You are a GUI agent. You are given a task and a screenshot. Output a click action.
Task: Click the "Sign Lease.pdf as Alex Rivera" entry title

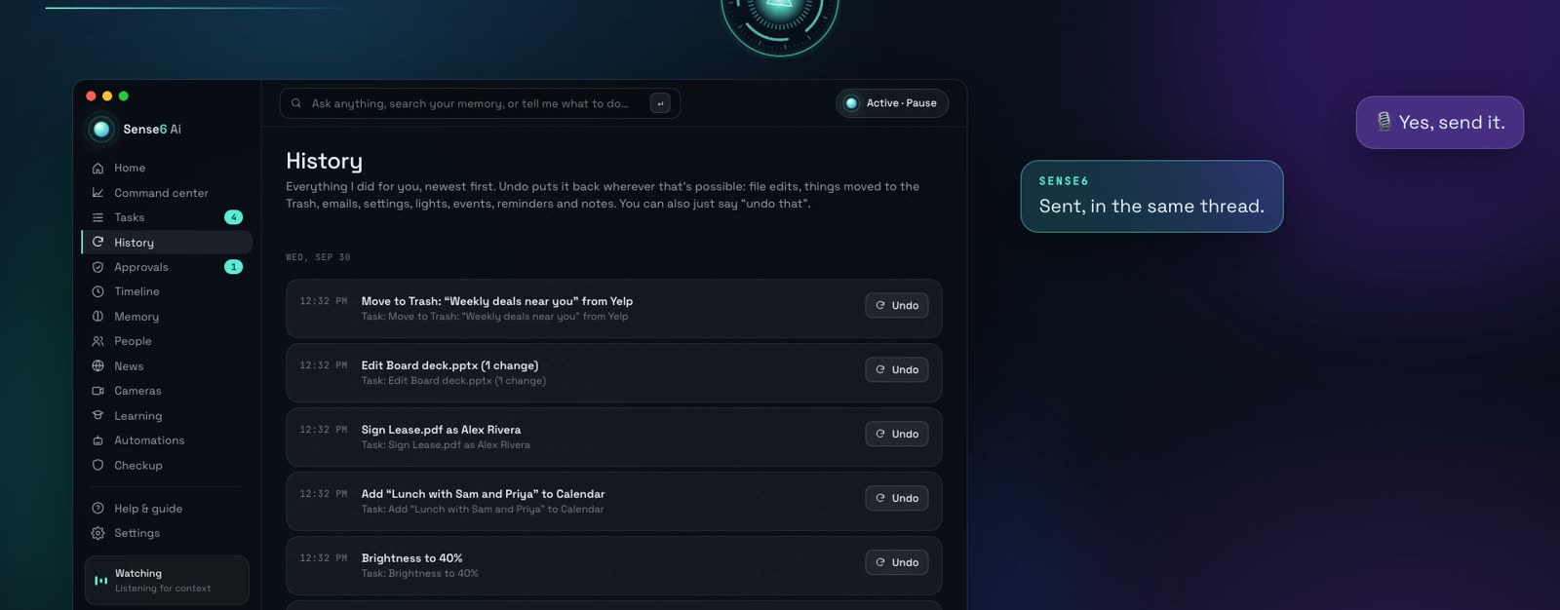point(441,430)
